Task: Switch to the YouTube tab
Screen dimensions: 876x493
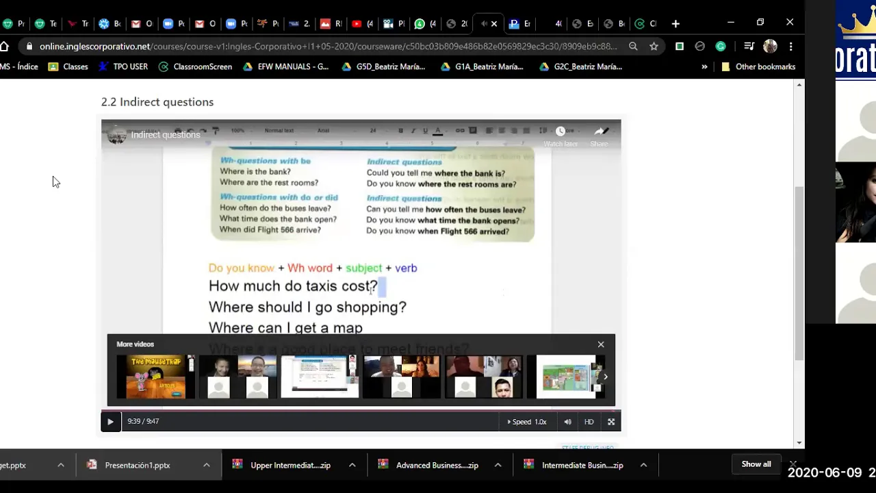Action: pyautogui.click(x=362, y=23)
